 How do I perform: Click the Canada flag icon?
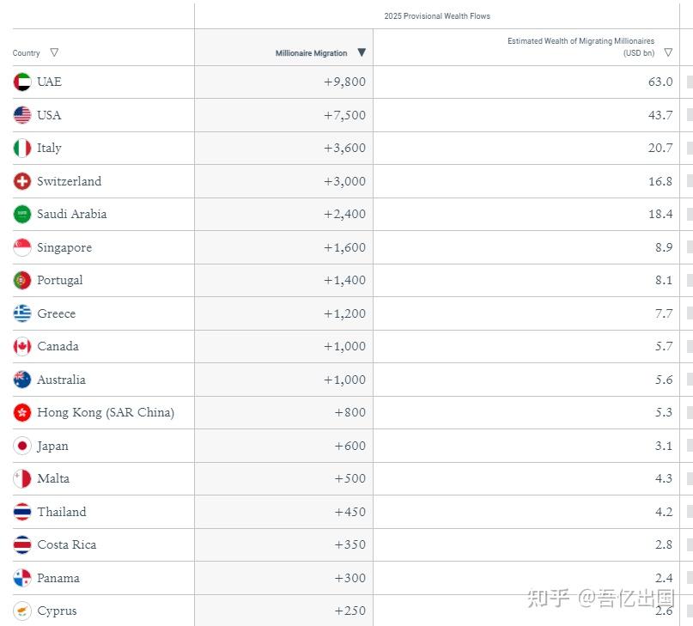[x=22, y=347]
